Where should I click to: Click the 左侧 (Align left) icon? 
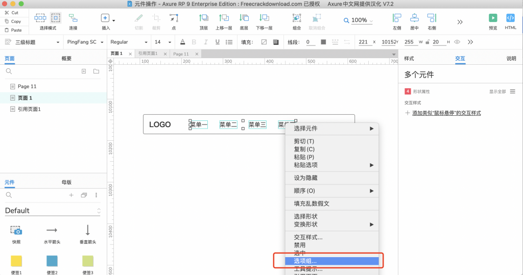[x=397, y=18]
